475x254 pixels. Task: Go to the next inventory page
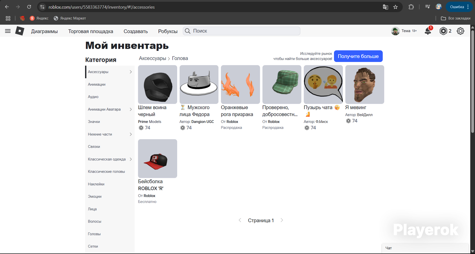(x=282, y=220)
